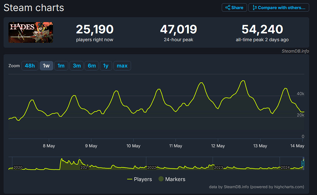Select the 1w zoom range
The width and height of the screenshot is (317, 195).
point(46,66)
